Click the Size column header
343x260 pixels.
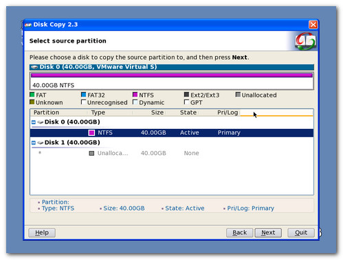pos(149,113)
